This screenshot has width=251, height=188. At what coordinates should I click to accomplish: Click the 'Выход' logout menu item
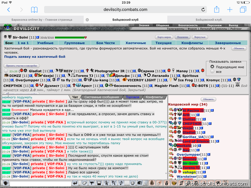tap(233, 25)
